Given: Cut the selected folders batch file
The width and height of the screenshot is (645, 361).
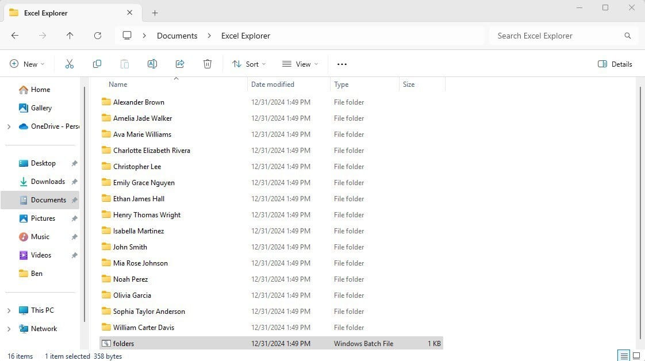Looking at the screenshot, I should pos(69,64).
